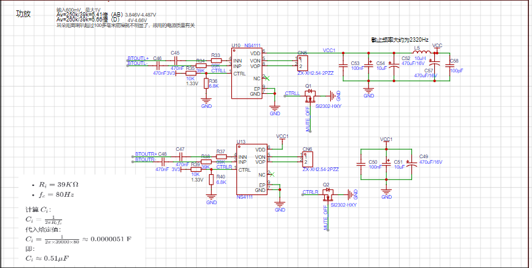Click the U13 NS4111 amplifier chip body
Image resolution: width=532 pixels, height=268 pixels.
click(252, 169)
